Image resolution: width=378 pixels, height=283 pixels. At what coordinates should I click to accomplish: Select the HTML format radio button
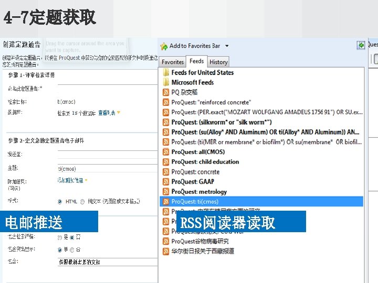[60, 202]
